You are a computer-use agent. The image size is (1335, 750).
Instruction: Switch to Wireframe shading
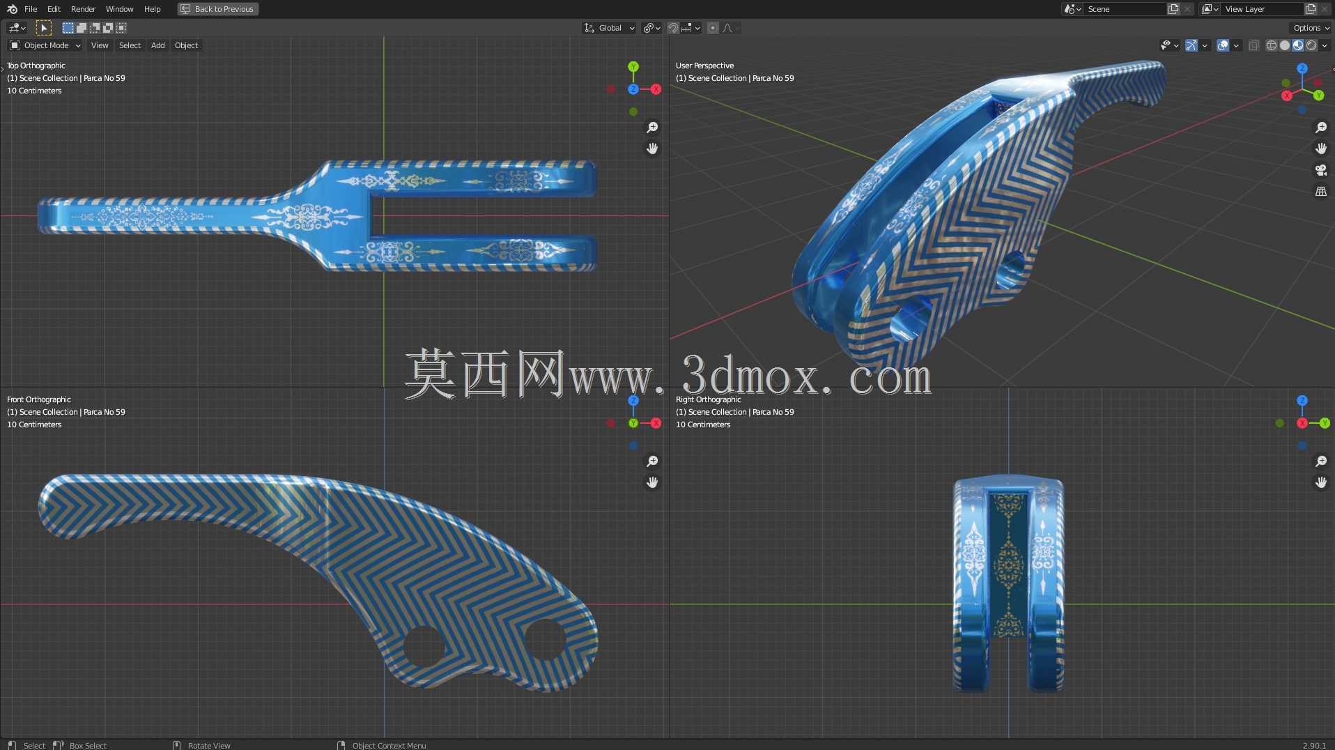pyautogui.click(x=1272, y=45)
